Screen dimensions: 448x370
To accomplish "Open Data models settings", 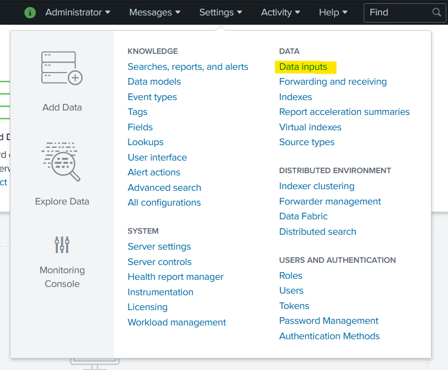I will (x=154, y=82).
